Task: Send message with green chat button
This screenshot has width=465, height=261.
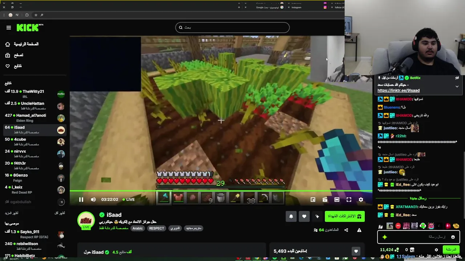Action: point(451,249)
